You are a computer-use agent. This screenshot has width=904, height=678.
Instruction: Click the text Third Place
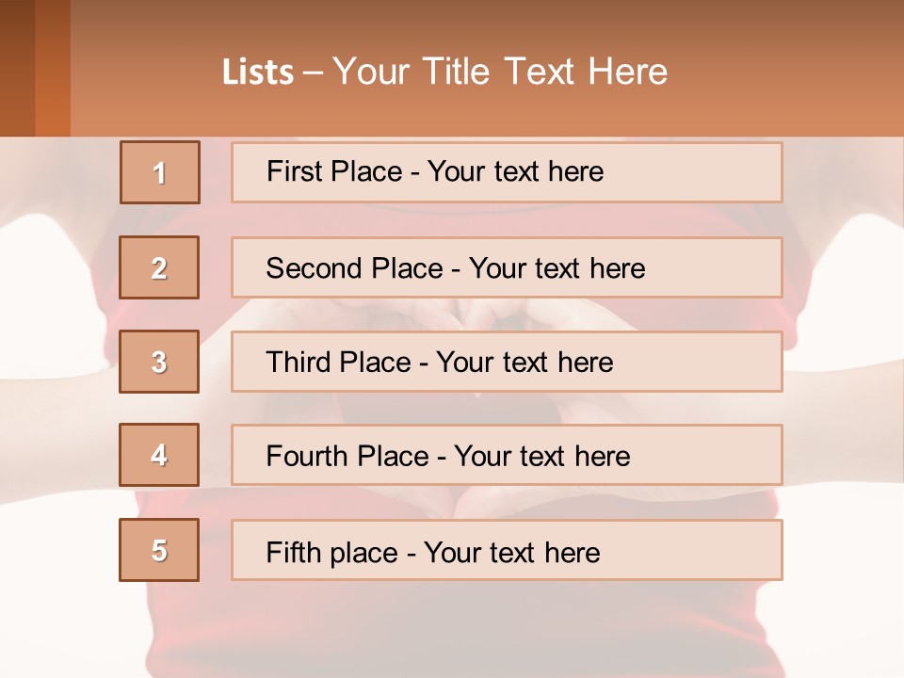(338, 362)
